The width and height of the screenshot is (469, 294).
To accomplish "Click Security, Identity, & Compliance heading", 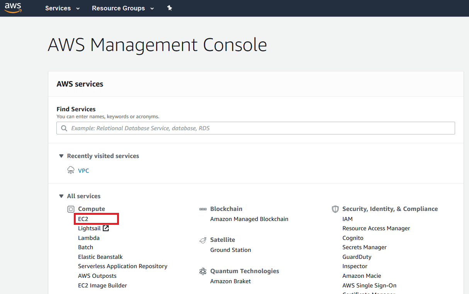I will click(390, 209).
